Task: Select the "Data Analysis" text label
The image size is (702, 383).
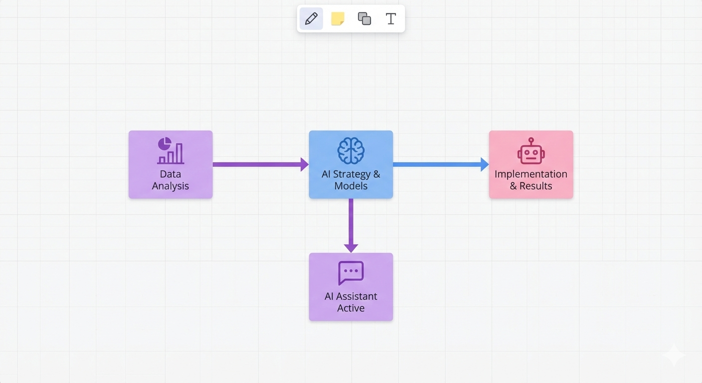Action: [x=171, y=180]
